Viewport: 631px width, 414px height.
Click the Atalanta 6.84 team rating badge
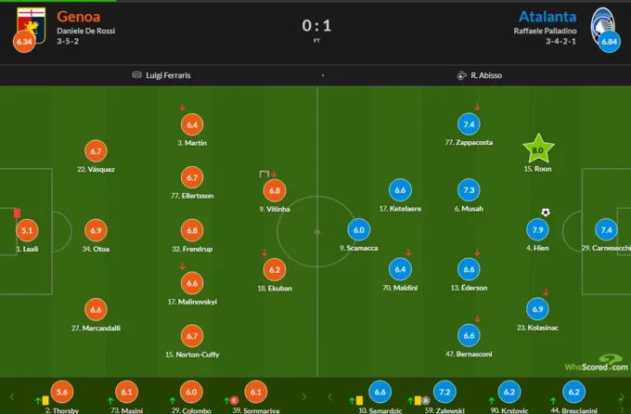pyautogui.click(x=609, y=43)
